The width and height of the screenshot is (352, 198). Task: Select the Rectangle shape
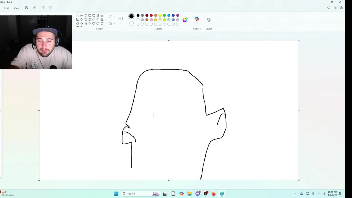point(90,15)
